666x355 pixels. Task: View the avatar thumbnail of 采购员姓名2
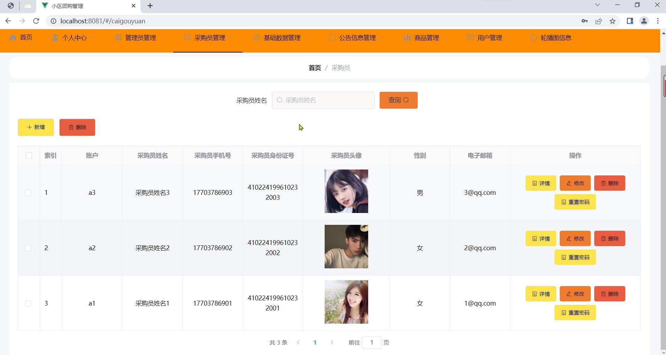(x=346, y=247)
